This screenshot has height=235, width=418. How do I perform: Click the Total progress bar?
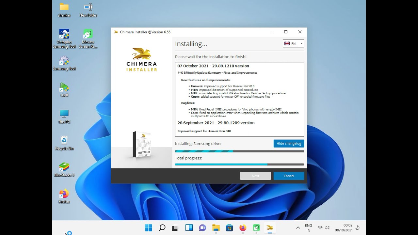click(x=239, y=164)
